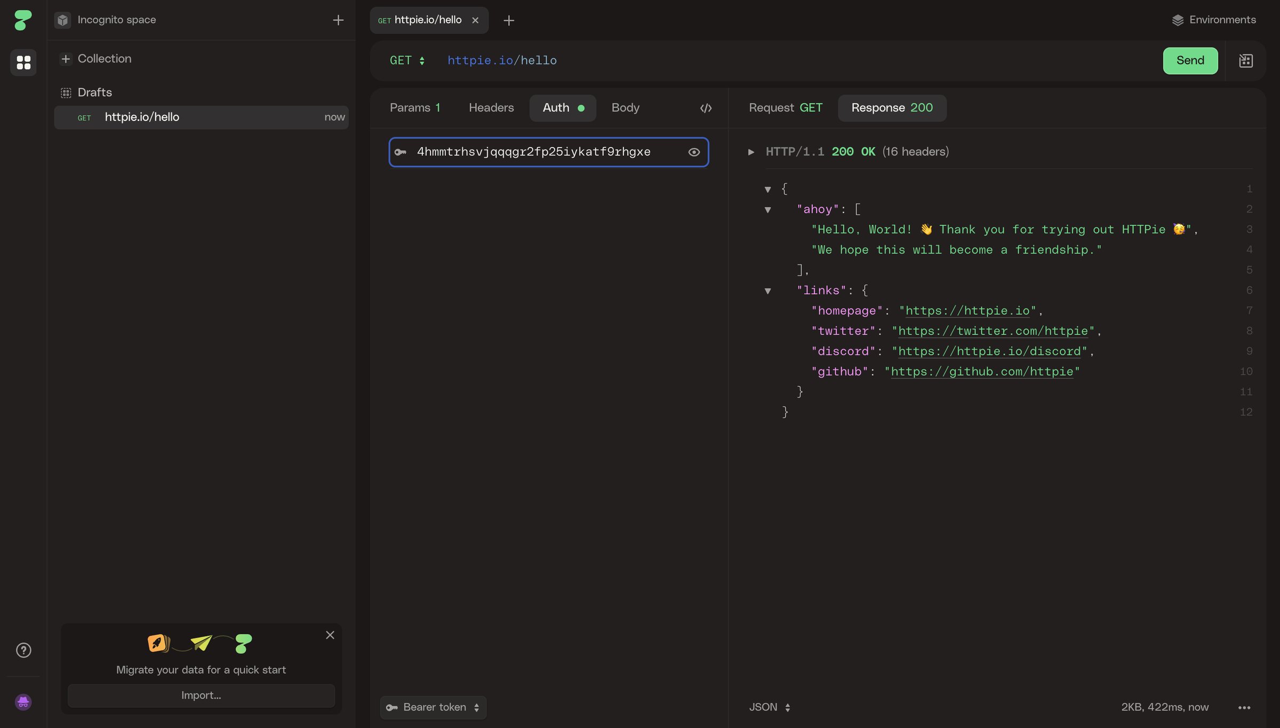Open the Request GET tab
Image resolution: width=1280 pixels, height=728 pixels.
[x=785, y=108]
